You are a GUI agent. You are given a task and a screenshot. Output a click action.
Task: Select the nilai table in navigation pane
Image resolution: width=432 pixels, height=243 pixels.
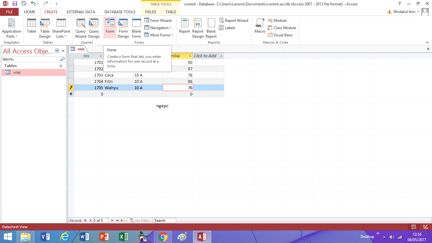point(17,72)
